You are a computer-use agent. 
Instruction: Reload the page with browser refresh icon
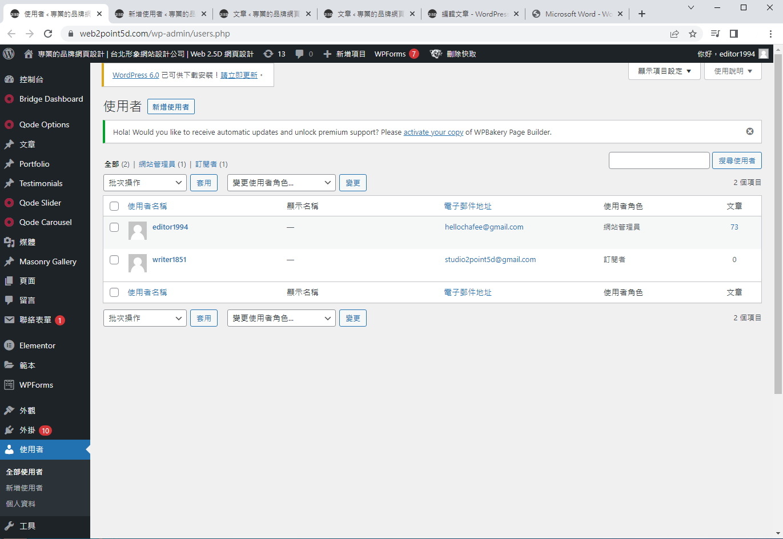pos(48,34)
